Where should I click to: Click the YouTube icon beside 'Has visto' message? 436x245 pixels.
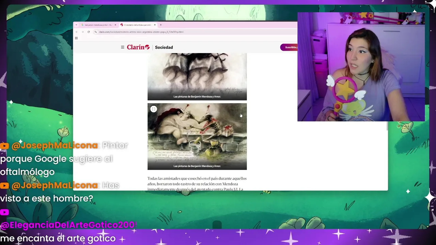click(4, 186)
